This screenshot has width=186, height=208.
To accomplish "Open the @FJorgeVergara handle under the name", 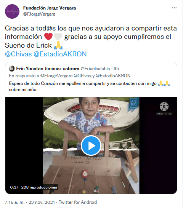I will [39, 14].
